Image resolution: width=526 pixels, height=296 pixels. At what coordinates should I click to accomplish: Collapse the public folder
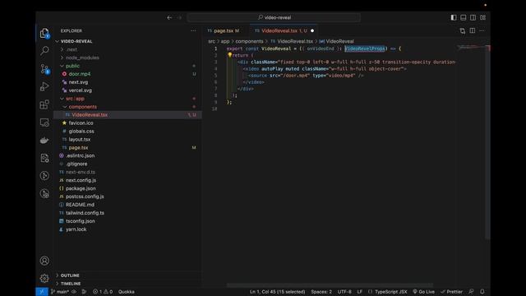click(x=72, y=66)
